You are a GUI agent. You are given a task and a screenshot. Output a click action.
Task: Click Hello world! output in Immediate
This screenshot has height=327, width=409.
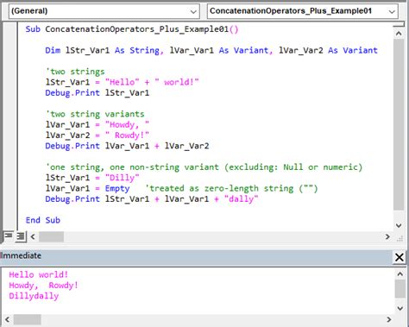[39, 274]
